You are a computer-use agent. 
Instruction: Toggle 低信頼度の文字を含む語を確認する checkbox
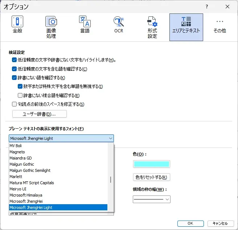click(14, 69)
